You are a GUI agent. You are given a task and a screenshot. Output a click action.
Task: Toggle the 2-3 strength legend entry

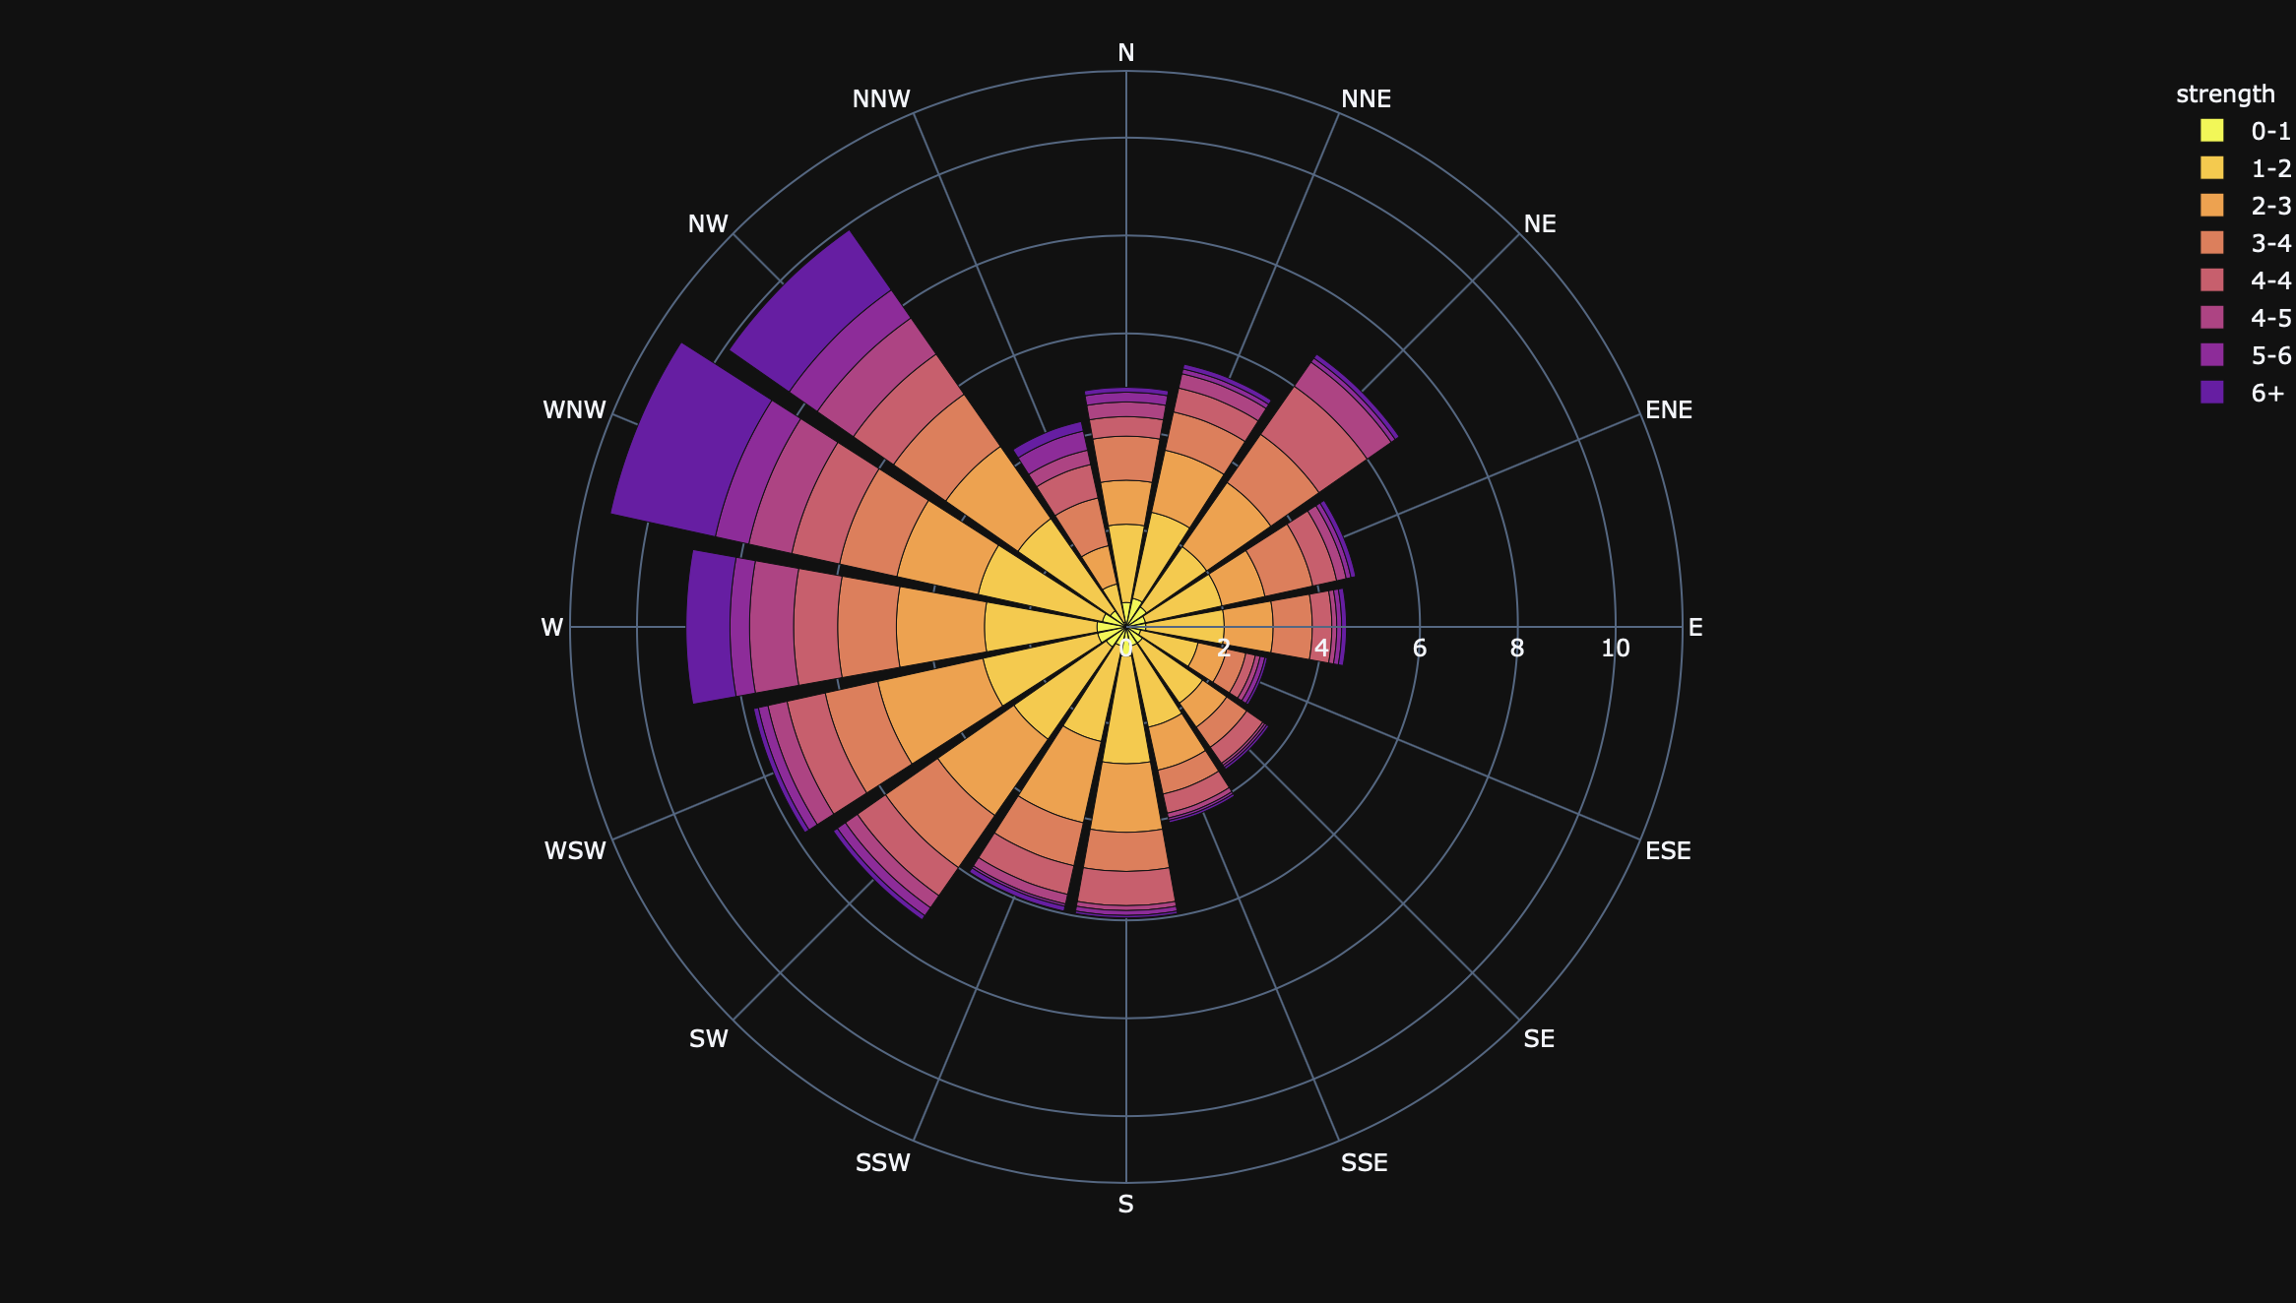coord(2245,206)
